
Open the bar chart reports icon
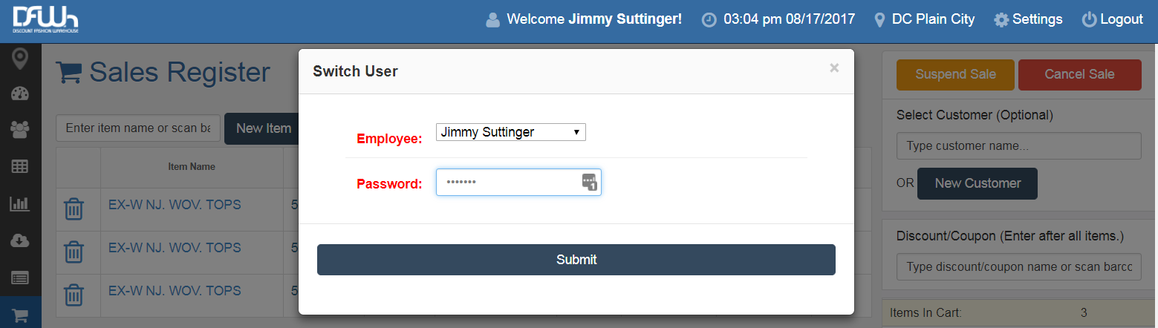(x=20, y=203)
